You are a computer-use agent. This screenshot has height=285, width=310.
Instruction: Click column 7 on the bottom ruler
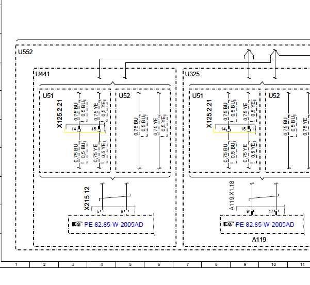pyautogui.click(x=187, y=264)
